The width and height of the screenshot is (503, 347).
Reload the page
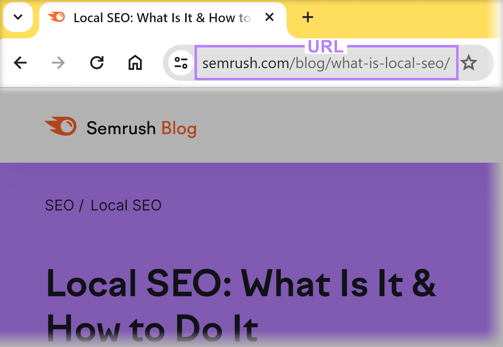pos(97,63)
